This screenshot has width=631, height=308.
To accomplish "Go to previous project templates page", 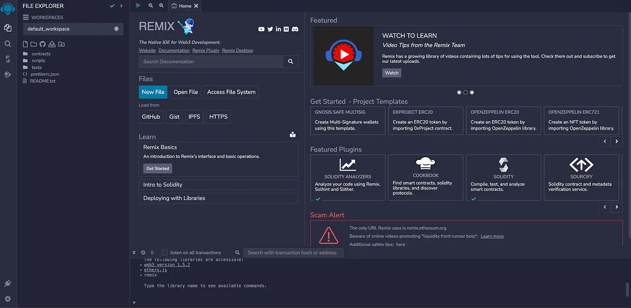I will pos(605,141).
